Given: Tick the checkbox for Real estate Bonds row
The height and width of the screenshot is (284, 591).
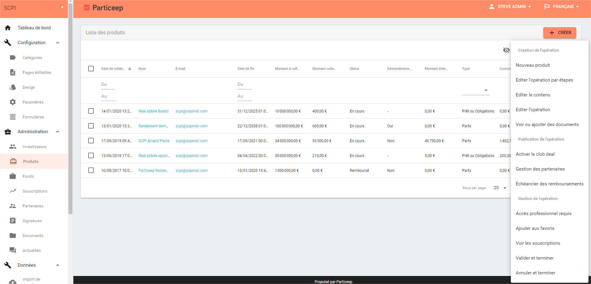Looking at the screenshot, I should pyautogui.click(x=91, y=111).
